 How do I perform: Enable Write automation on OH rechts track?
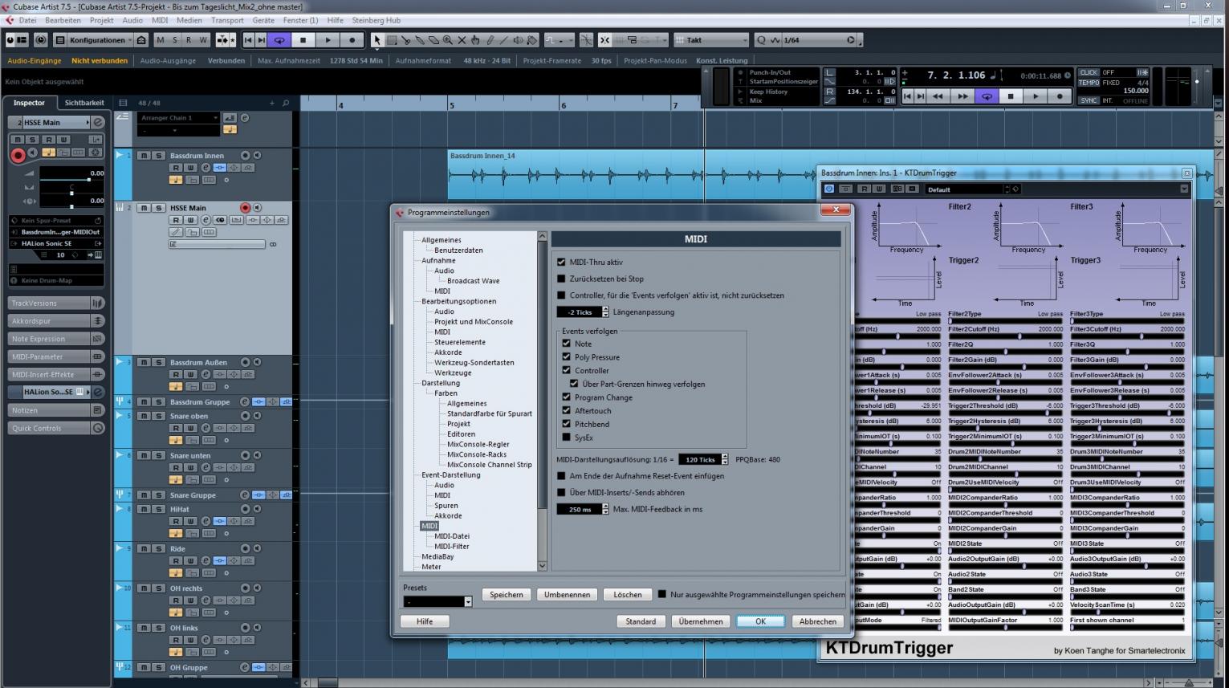coord(190,600)
